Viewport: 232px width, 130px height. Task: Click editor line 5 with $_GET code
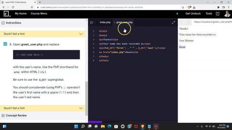pos(132,48)
